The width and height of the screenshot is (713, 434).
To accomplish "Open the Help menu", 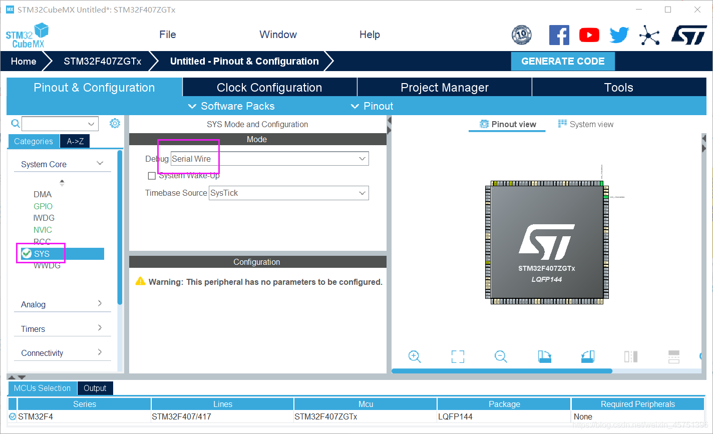I will point(370,35).
